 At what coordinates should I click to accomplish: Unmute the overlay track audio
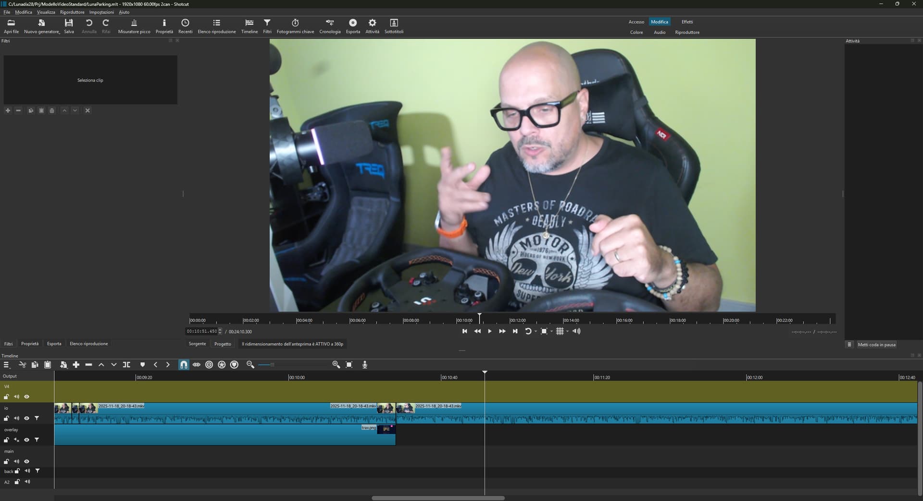(x=16, y=440)
